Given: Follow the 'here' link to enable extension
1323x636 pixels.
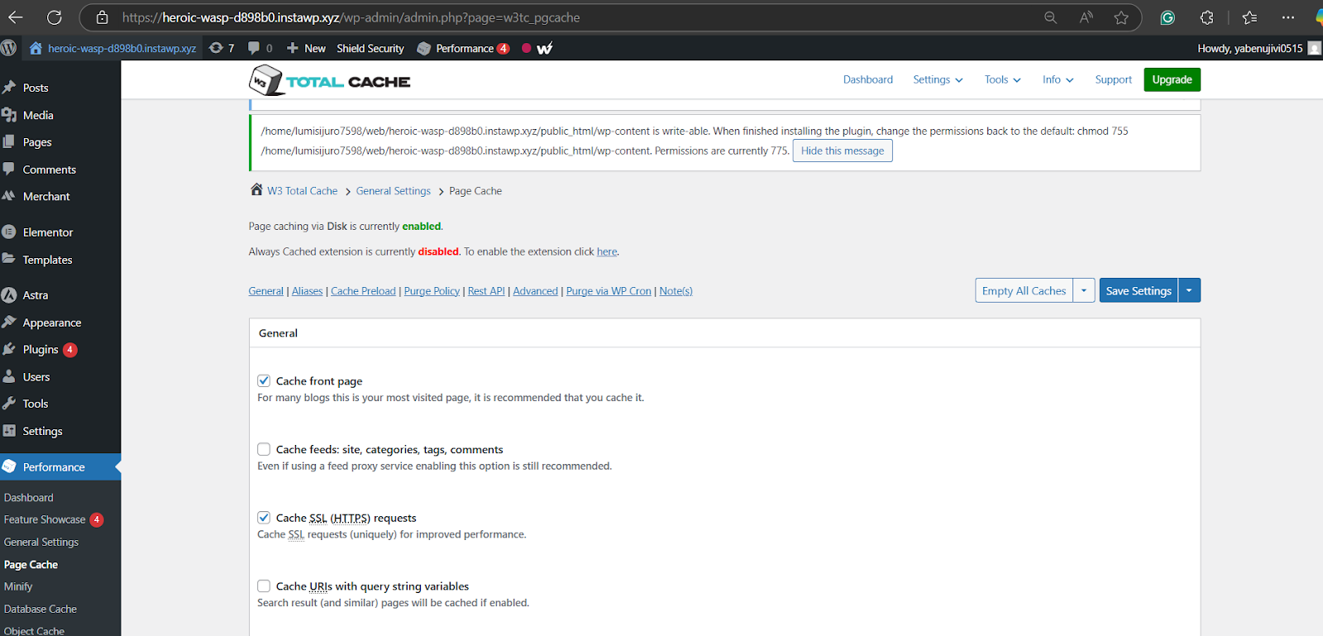Looking at the screenshot, I should click(x=607, y=251).
